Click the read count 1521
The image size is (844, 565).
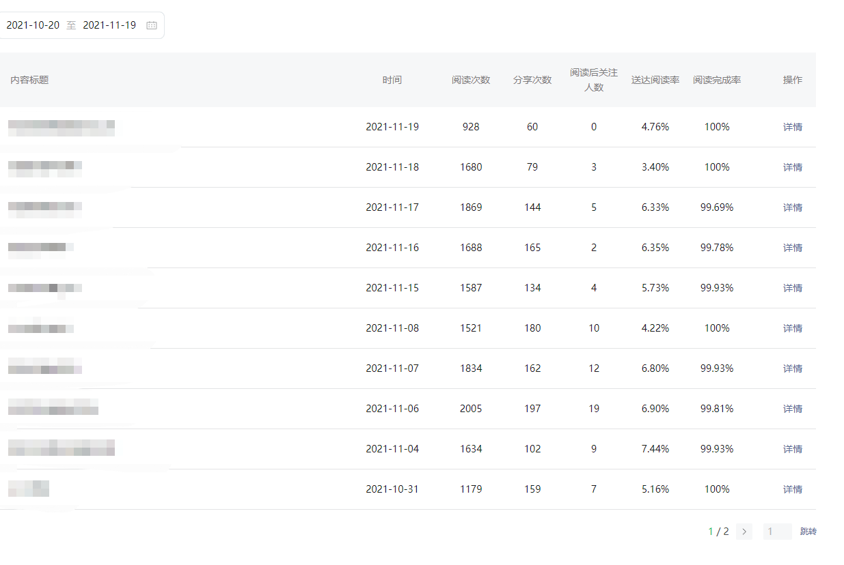pyautogui.click(x=471, y=328)
